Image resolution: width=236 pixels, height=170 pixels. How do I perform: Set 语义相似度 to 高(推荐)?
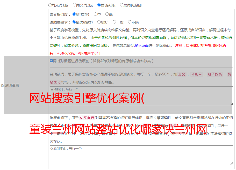74,14
